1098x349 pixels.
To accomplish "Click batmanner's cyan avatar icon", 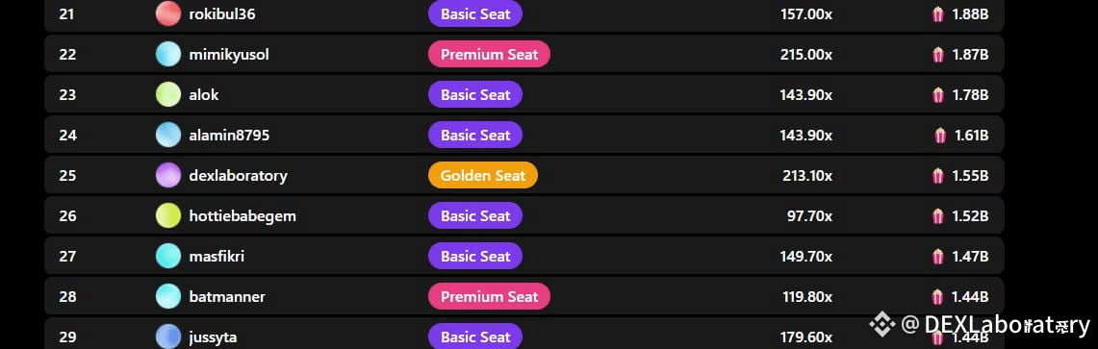I will (x=168, y=296).
